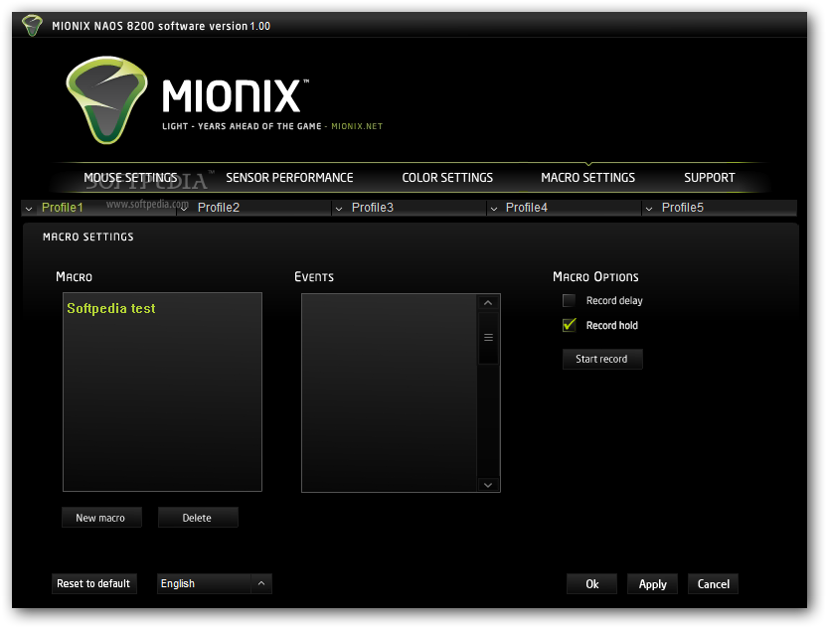Viewport: 827px width, 628px height.
Task: Select the 'Softpedia test' macro entry
Action: point(111,308)
